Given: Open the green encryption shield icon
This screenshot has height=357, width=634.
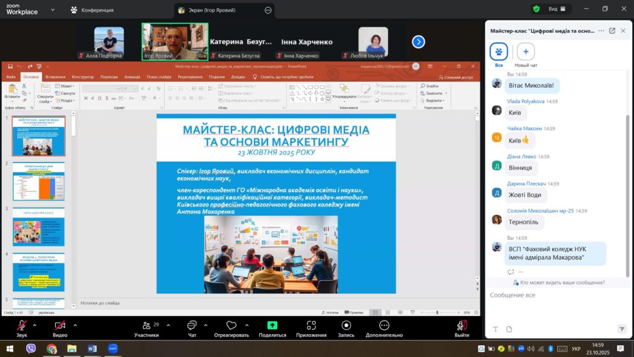Looking at the screenshot, I should click(536, 9).
